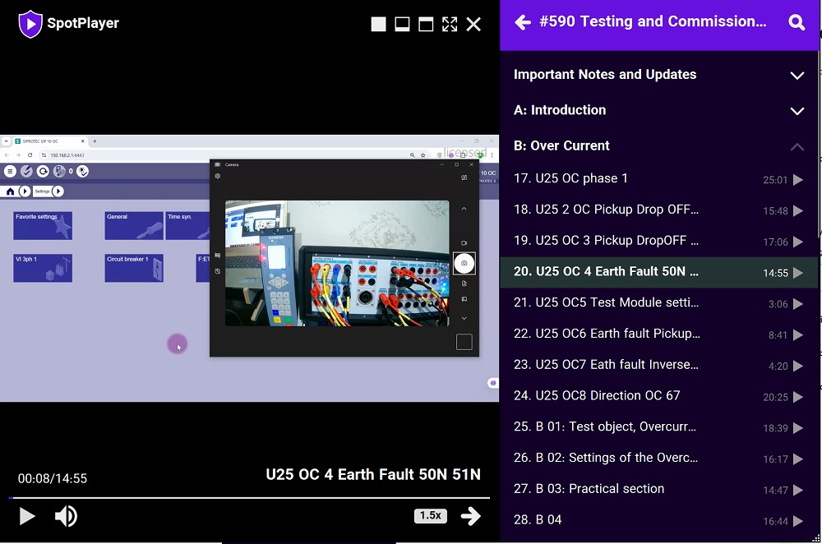Viewport: 822px width, 544px height.
Task: Open the 1.5x playback speed selector
Action: coord(431,516)
